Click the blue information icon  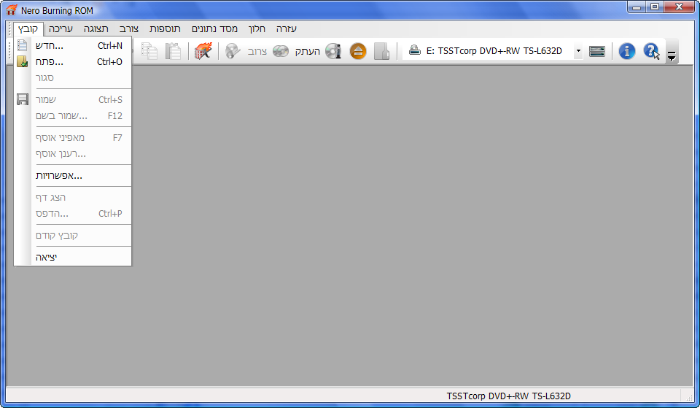point(627,51)
